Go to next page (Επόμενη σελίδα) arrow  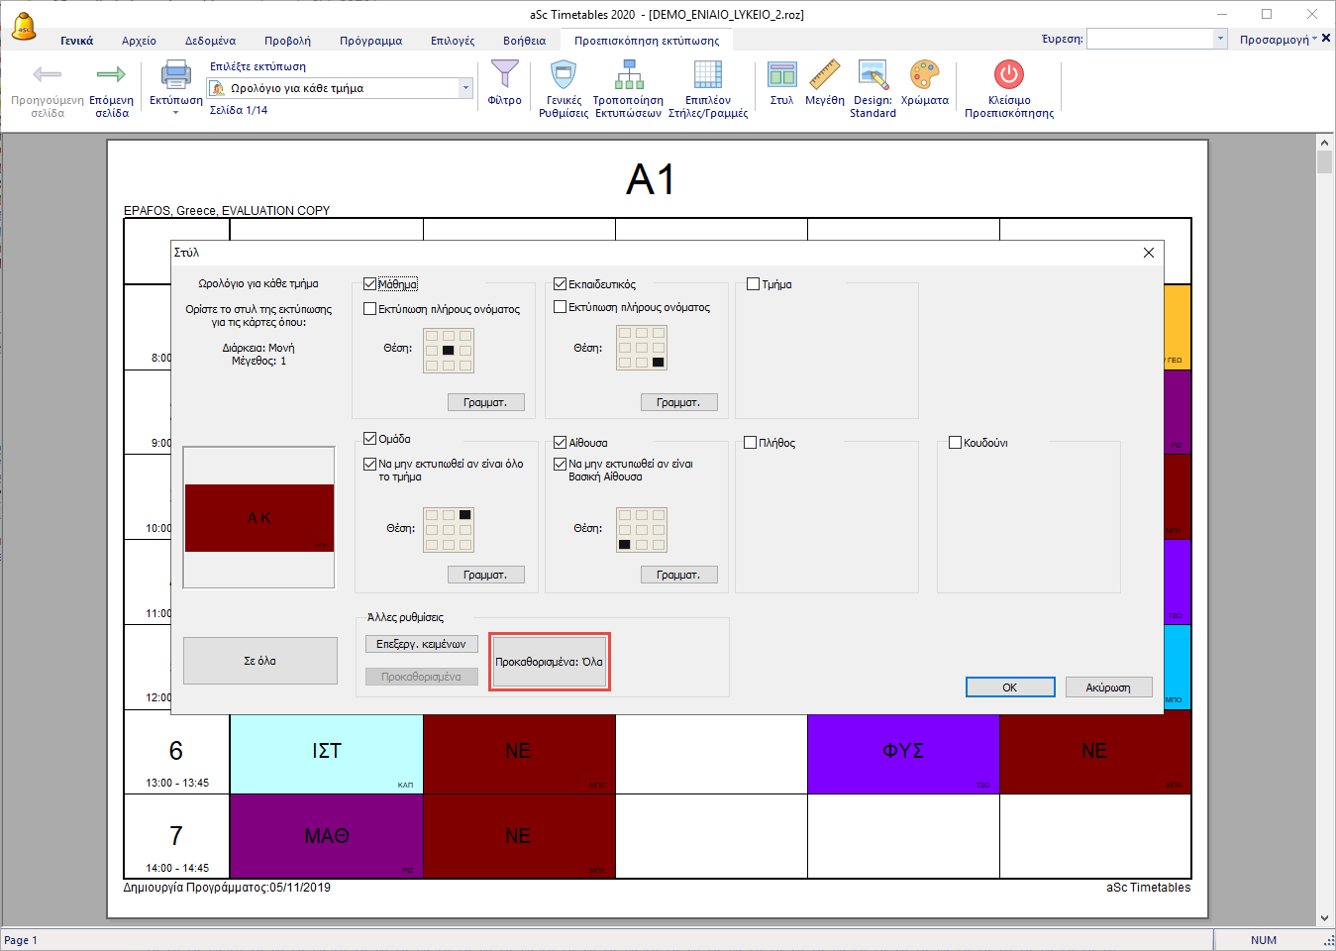click(111, 76)
